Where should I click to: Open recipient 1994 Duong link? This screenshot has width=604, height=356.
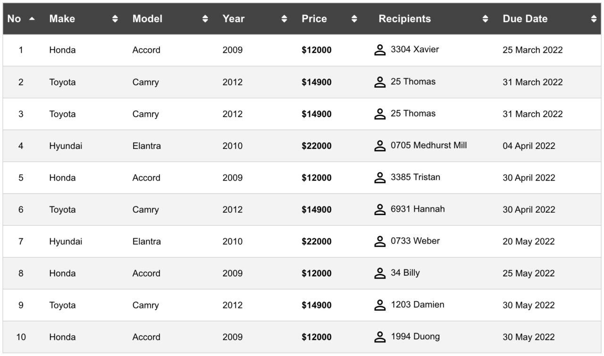tap(415, 337)
